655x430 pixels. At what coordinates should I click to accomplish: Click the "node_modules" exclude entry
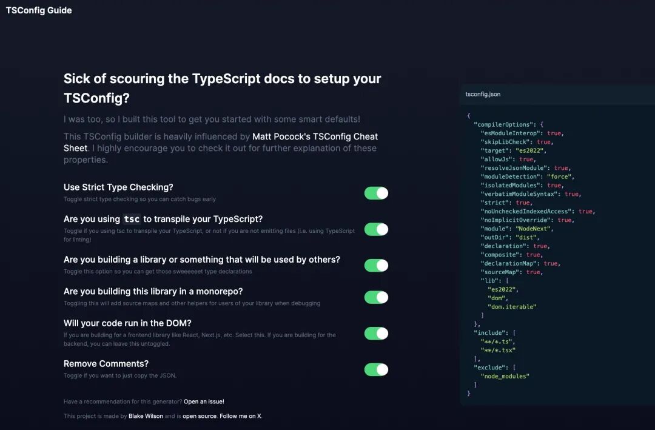tap(505, 376)
